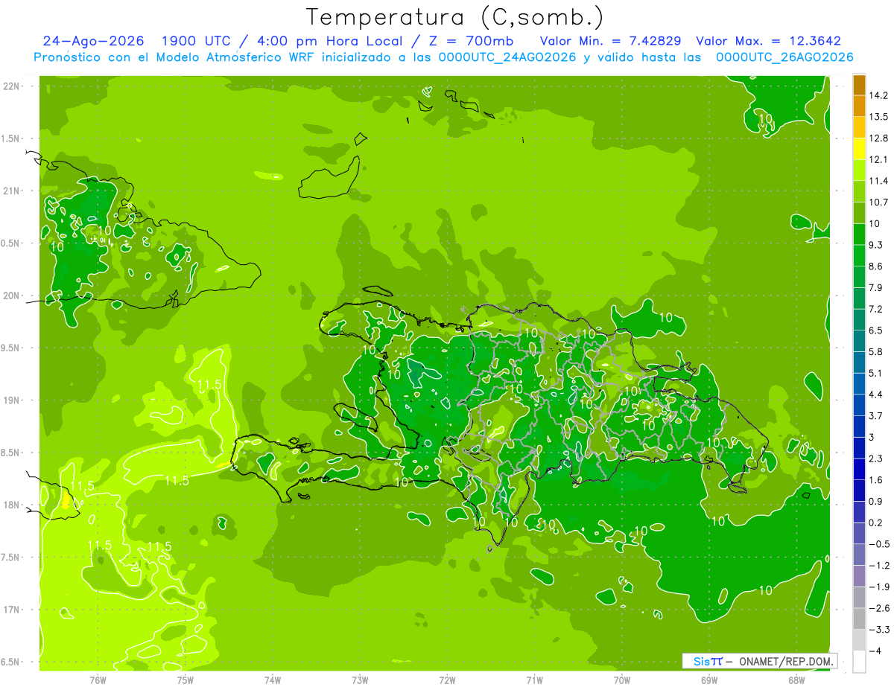Click the '71W' longitude axis label
The height and width of the screenshot is (690, 894).
click(x=535, y=680)
